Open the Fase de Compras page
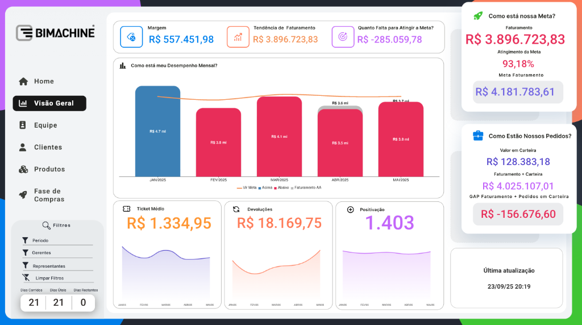Image resolution: width=582 pixels, height=325 pixels. click(48, 195)
